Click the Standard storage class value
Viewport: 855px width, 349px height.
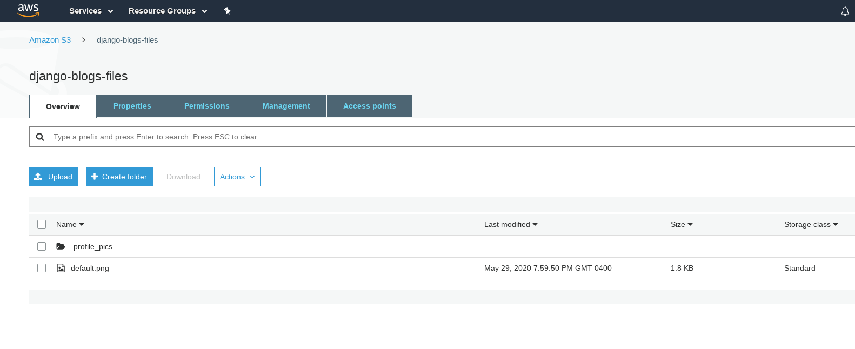pos(800,268)
